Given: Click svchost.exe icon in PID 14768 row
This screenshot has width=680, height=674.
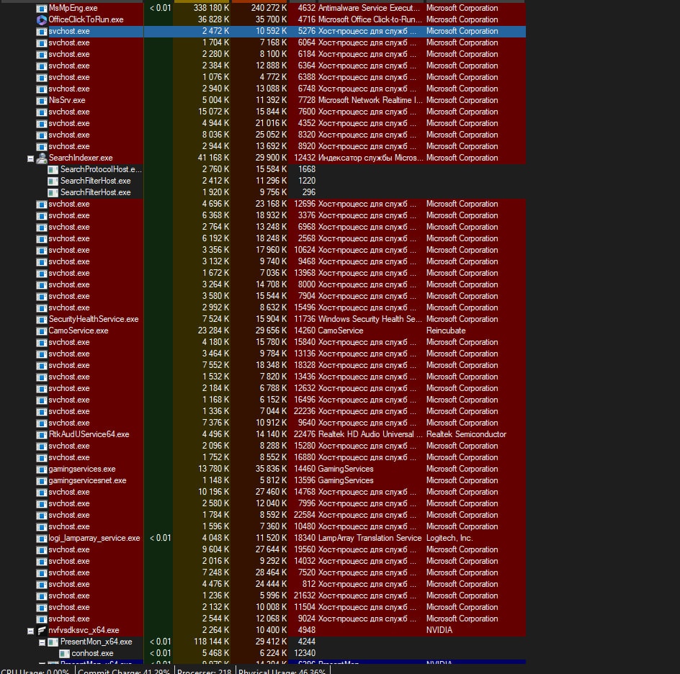Looking at the screenshot, I should [42, 493].
